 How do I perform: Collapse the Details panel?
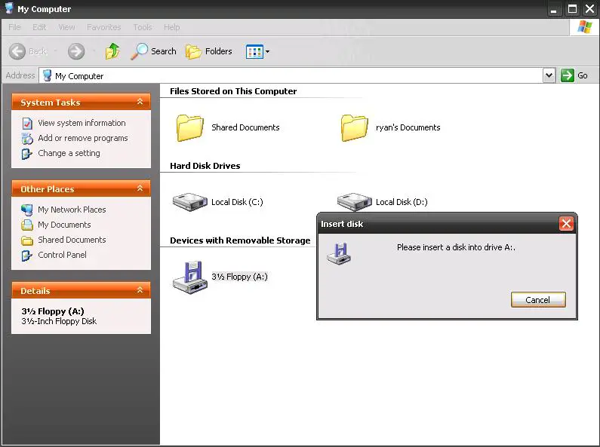140,290
